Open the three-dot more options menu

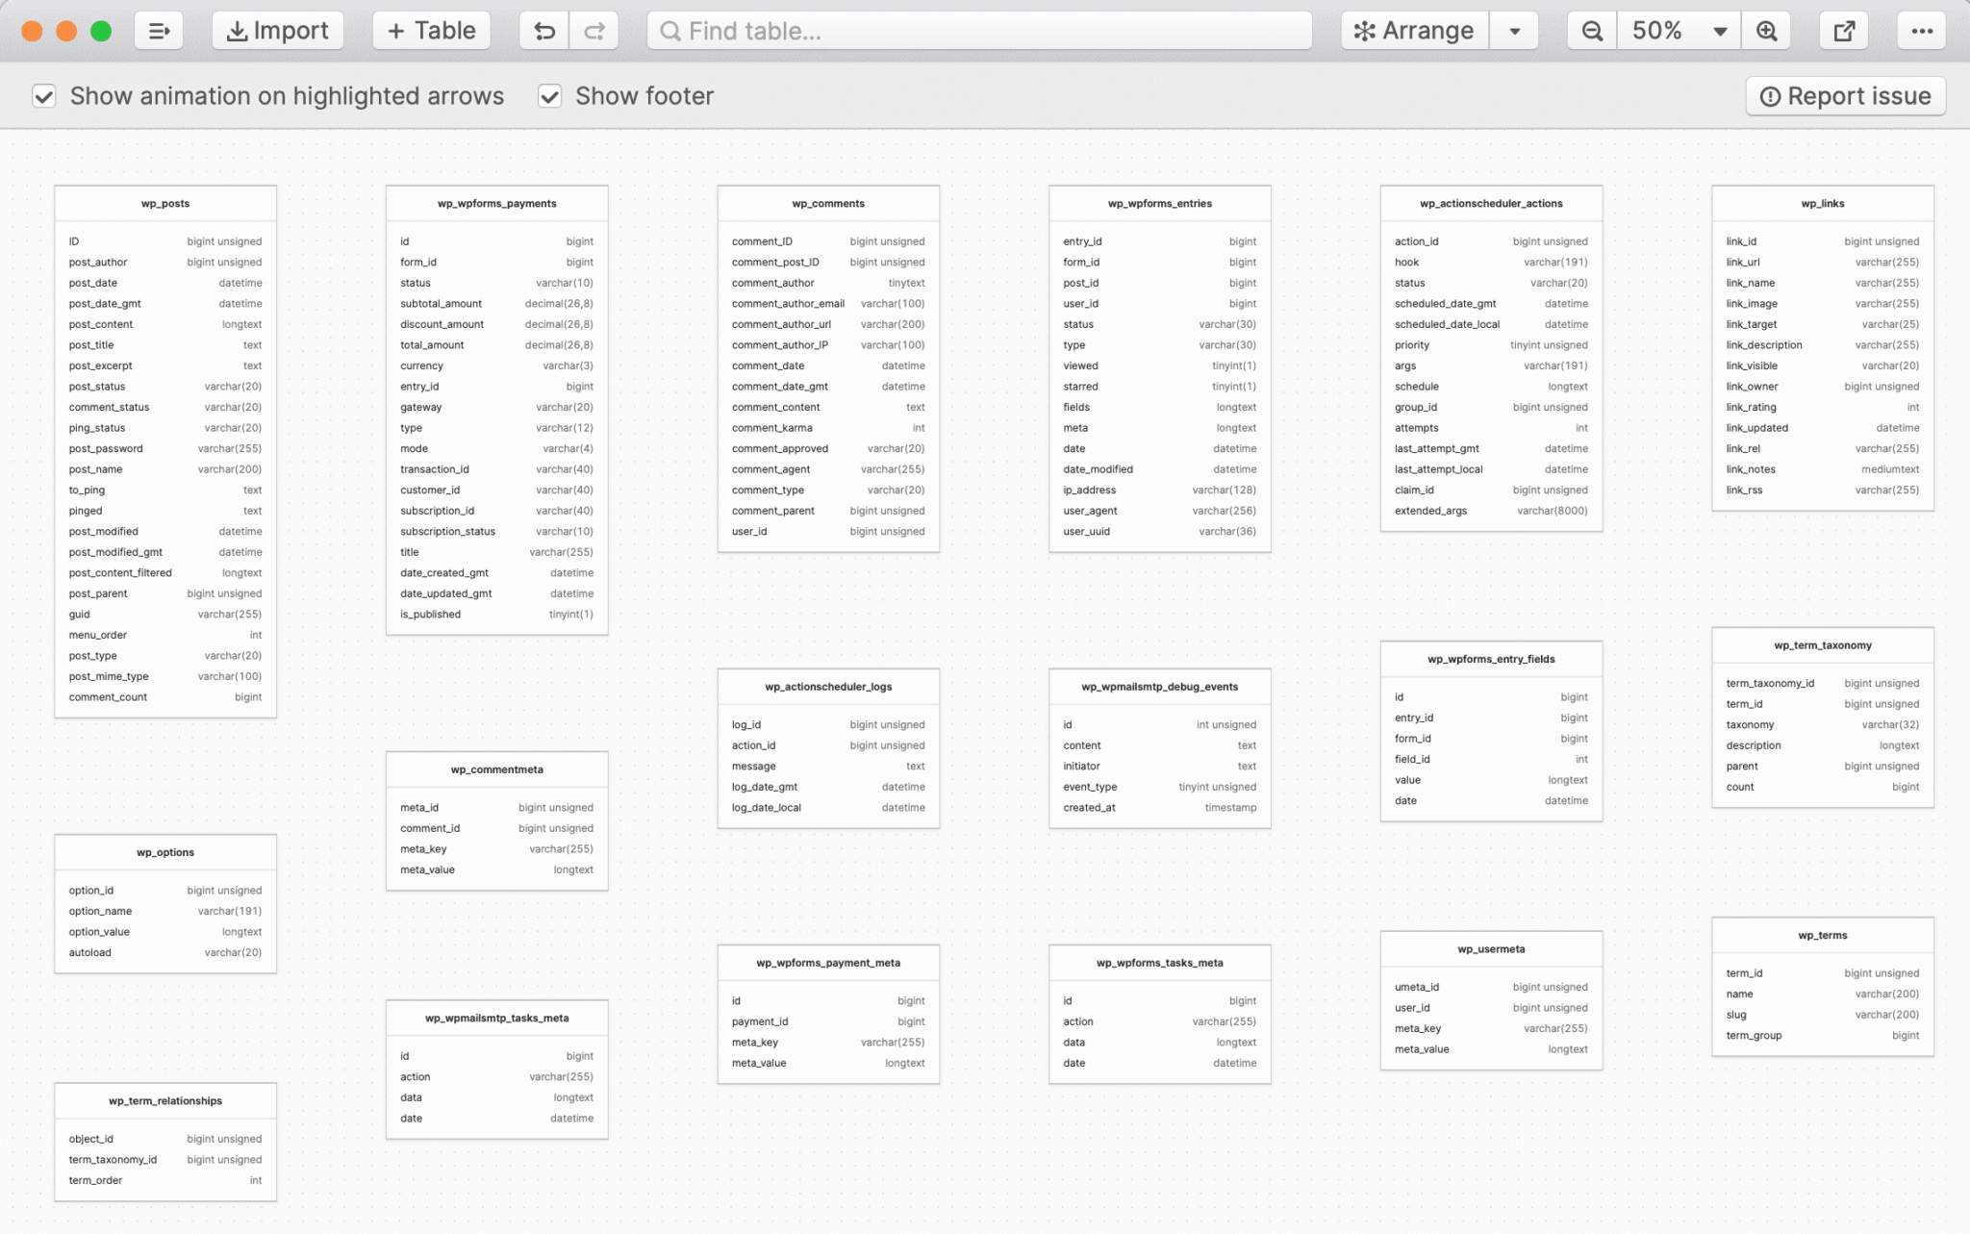tap(1922, 31)
